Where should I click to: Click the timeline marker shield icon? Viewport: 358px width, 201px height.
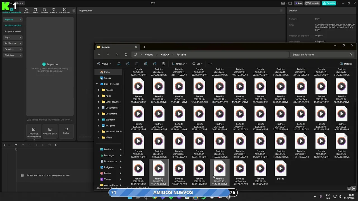(56, 145)
